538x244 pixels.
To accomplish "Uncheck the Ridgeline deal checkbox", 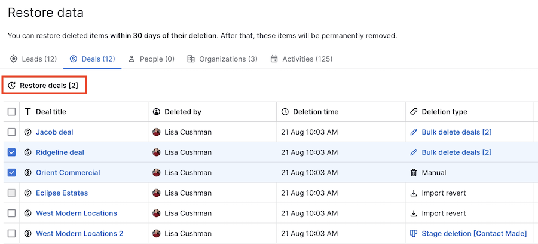I will 12,152.
